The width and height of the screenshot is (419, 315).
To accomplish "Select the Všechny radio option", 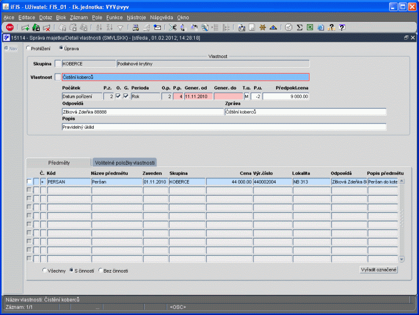I will tap(45, 271).
